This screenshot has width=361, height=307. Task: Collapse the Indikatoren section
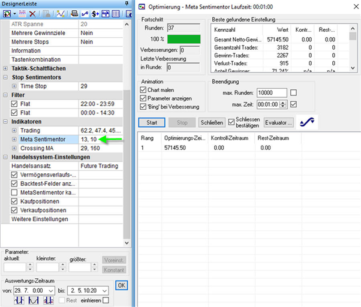(5, 122)
